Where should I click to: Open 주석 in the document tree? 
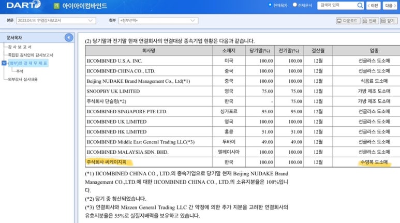20,71
